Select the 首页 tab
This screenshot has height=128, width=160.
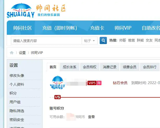53,67
